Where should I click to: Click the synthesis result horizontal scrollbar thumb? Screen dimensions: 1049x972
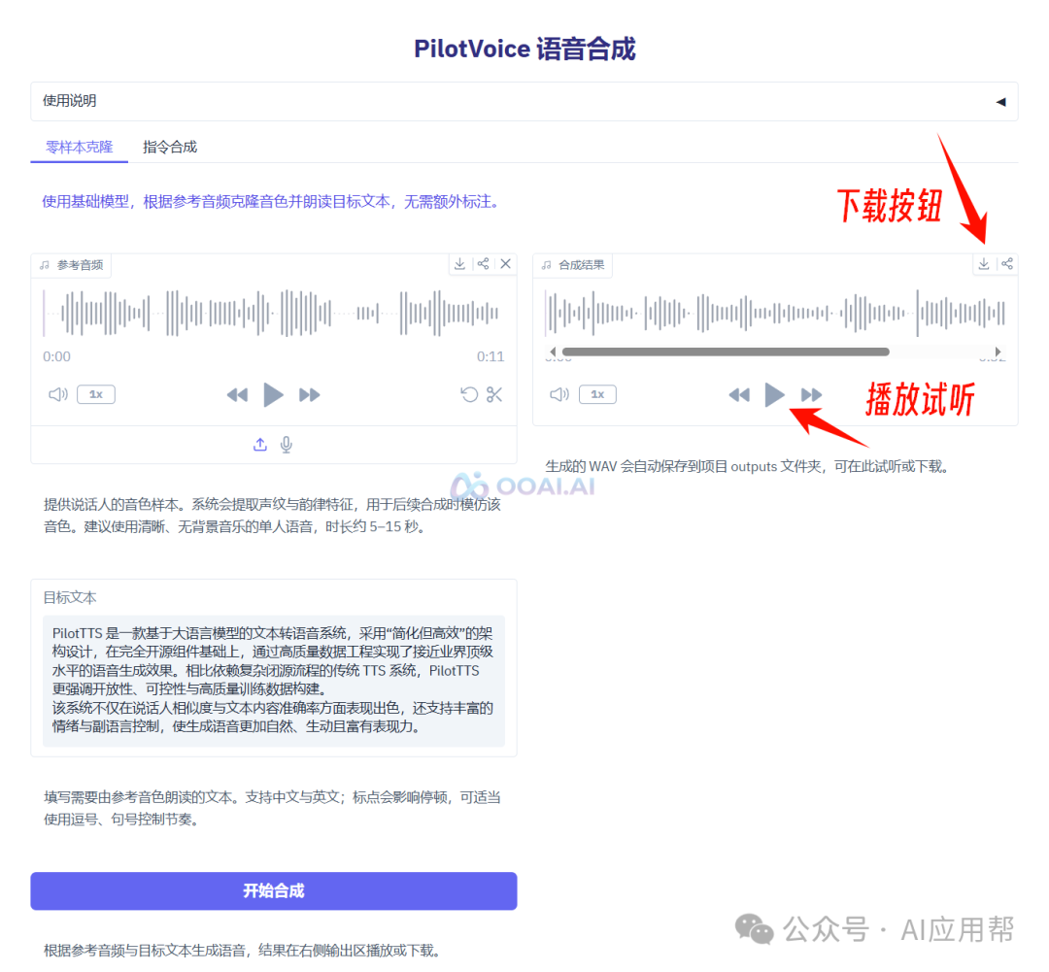click(726, 352)
